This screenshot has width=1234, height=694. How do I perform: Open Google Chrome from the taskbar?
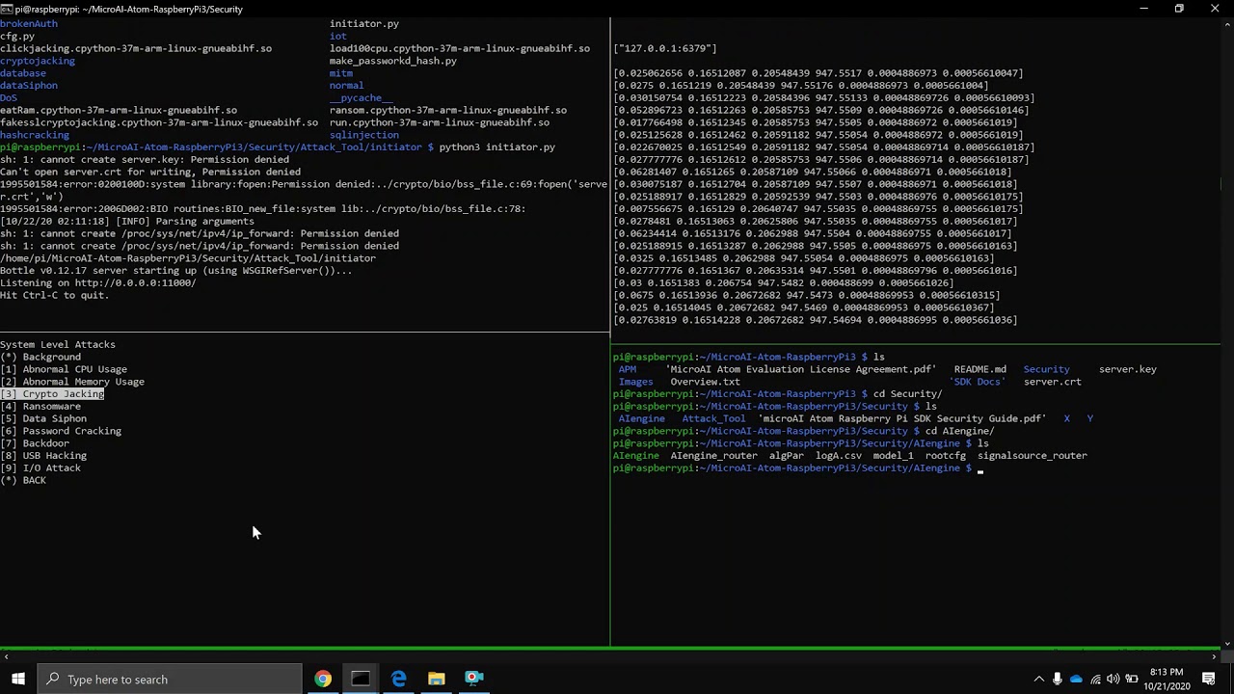point(323,679)
